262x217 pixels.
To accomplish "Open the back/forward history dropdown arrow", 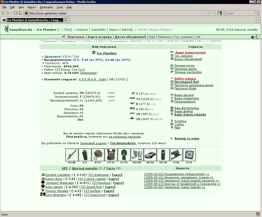I will 12,13.
